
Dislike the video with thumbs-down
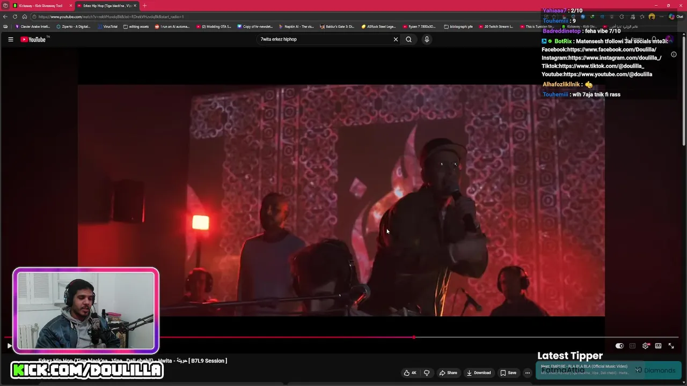click(427, 373)
